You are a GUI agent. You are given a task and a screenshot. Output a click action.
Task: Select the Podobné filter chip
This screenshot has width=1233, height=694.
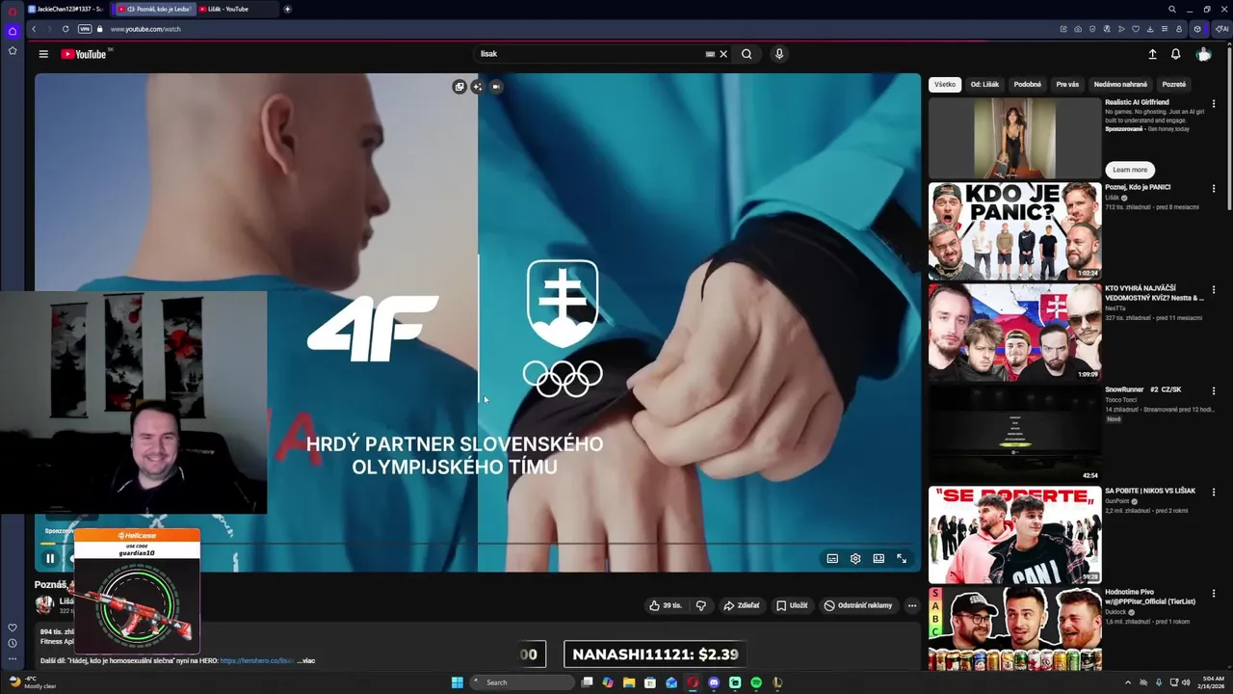(x=1028, y=84)
